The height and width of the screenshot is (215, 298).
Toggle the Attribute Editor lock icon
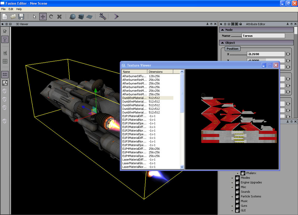click(x=241, y=24)
